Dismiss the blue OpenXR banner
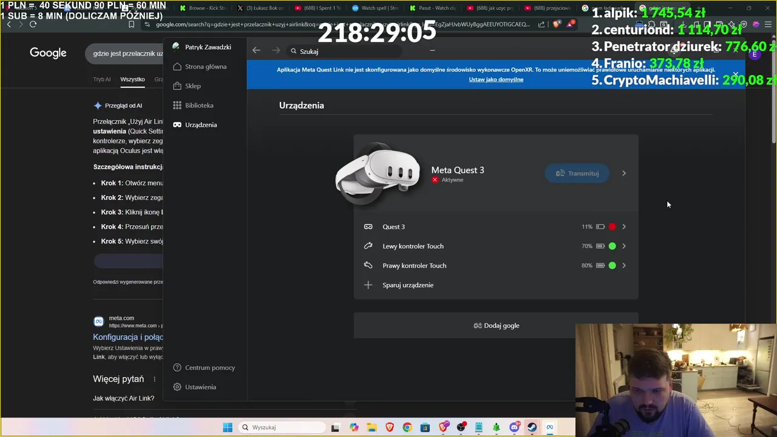777x437 pixels. coord(735,75)
